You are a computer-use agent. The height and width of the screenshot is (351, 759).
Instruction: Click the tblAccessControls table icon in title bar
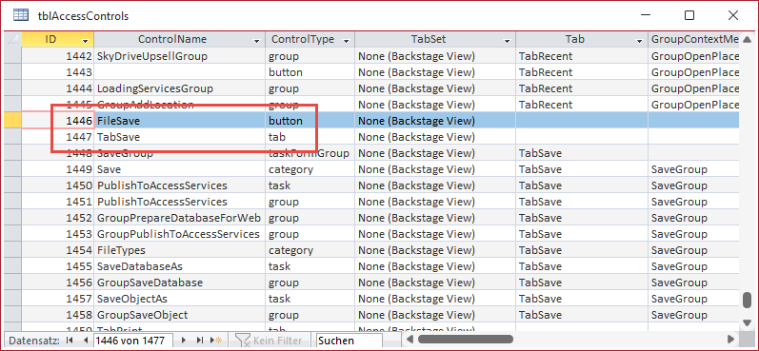[x=20, y=15]
